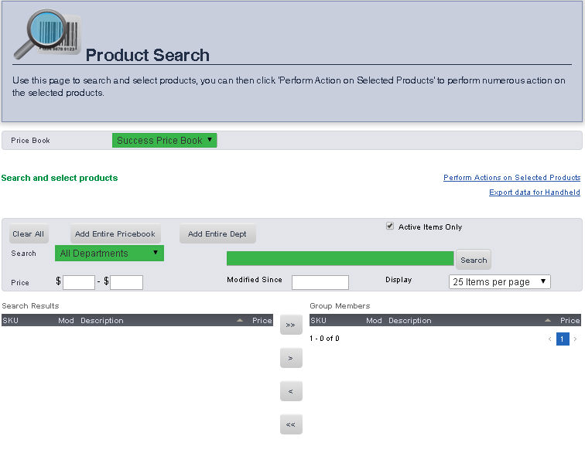Expand the All Departments dropdown
This screenshot has height=453, width=585.
click(109, 253)
